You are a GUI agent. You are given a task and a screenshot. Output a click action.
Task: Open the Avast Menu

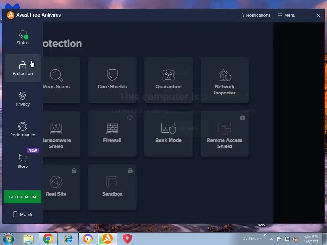(286, 15)
